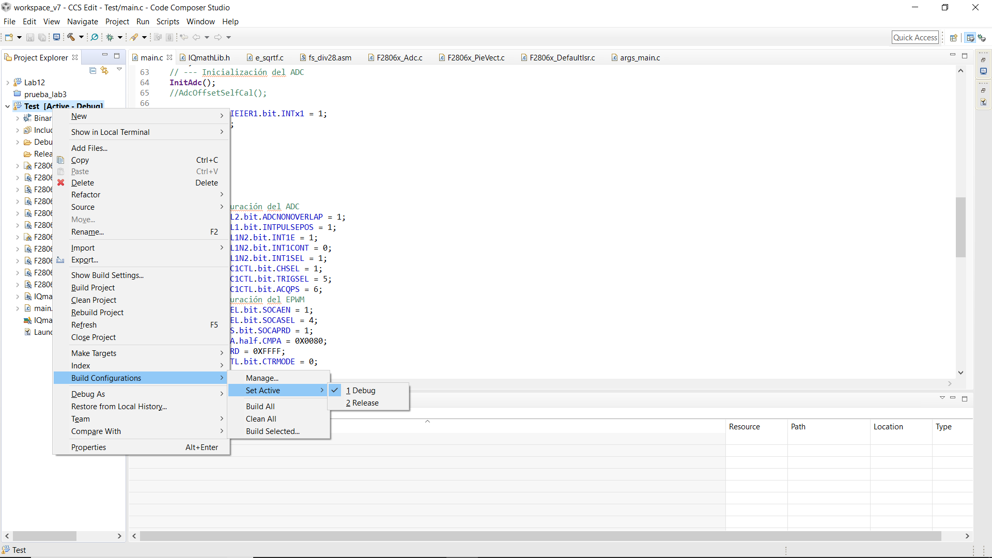Open Search using the magnifier toolbar icon
Viewport: 992px width, 558px height.
(94, 37)
